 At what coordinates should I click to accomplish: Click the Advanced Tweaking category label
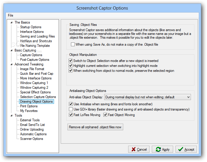point(29,64)
